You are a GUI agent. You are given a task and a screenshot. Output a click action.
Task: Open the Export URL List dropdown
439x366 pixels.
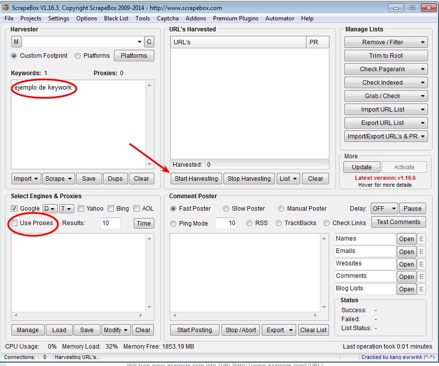coord(386,122)
